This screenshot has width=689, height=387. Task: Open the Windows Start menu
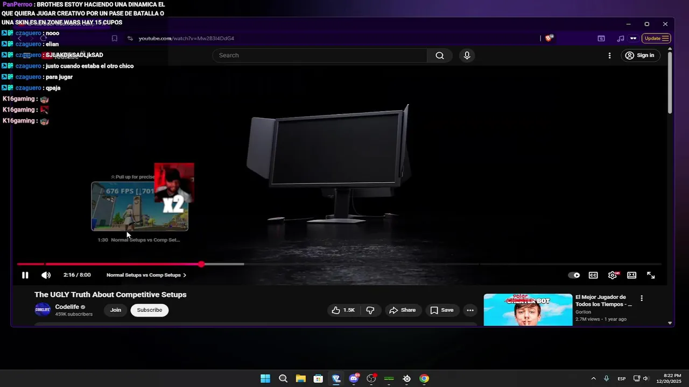point(265,378)
